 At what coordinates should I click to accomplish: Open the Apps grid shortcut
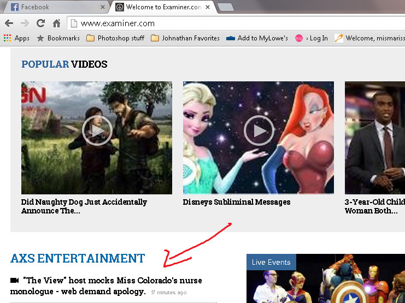tap(16, 38)
